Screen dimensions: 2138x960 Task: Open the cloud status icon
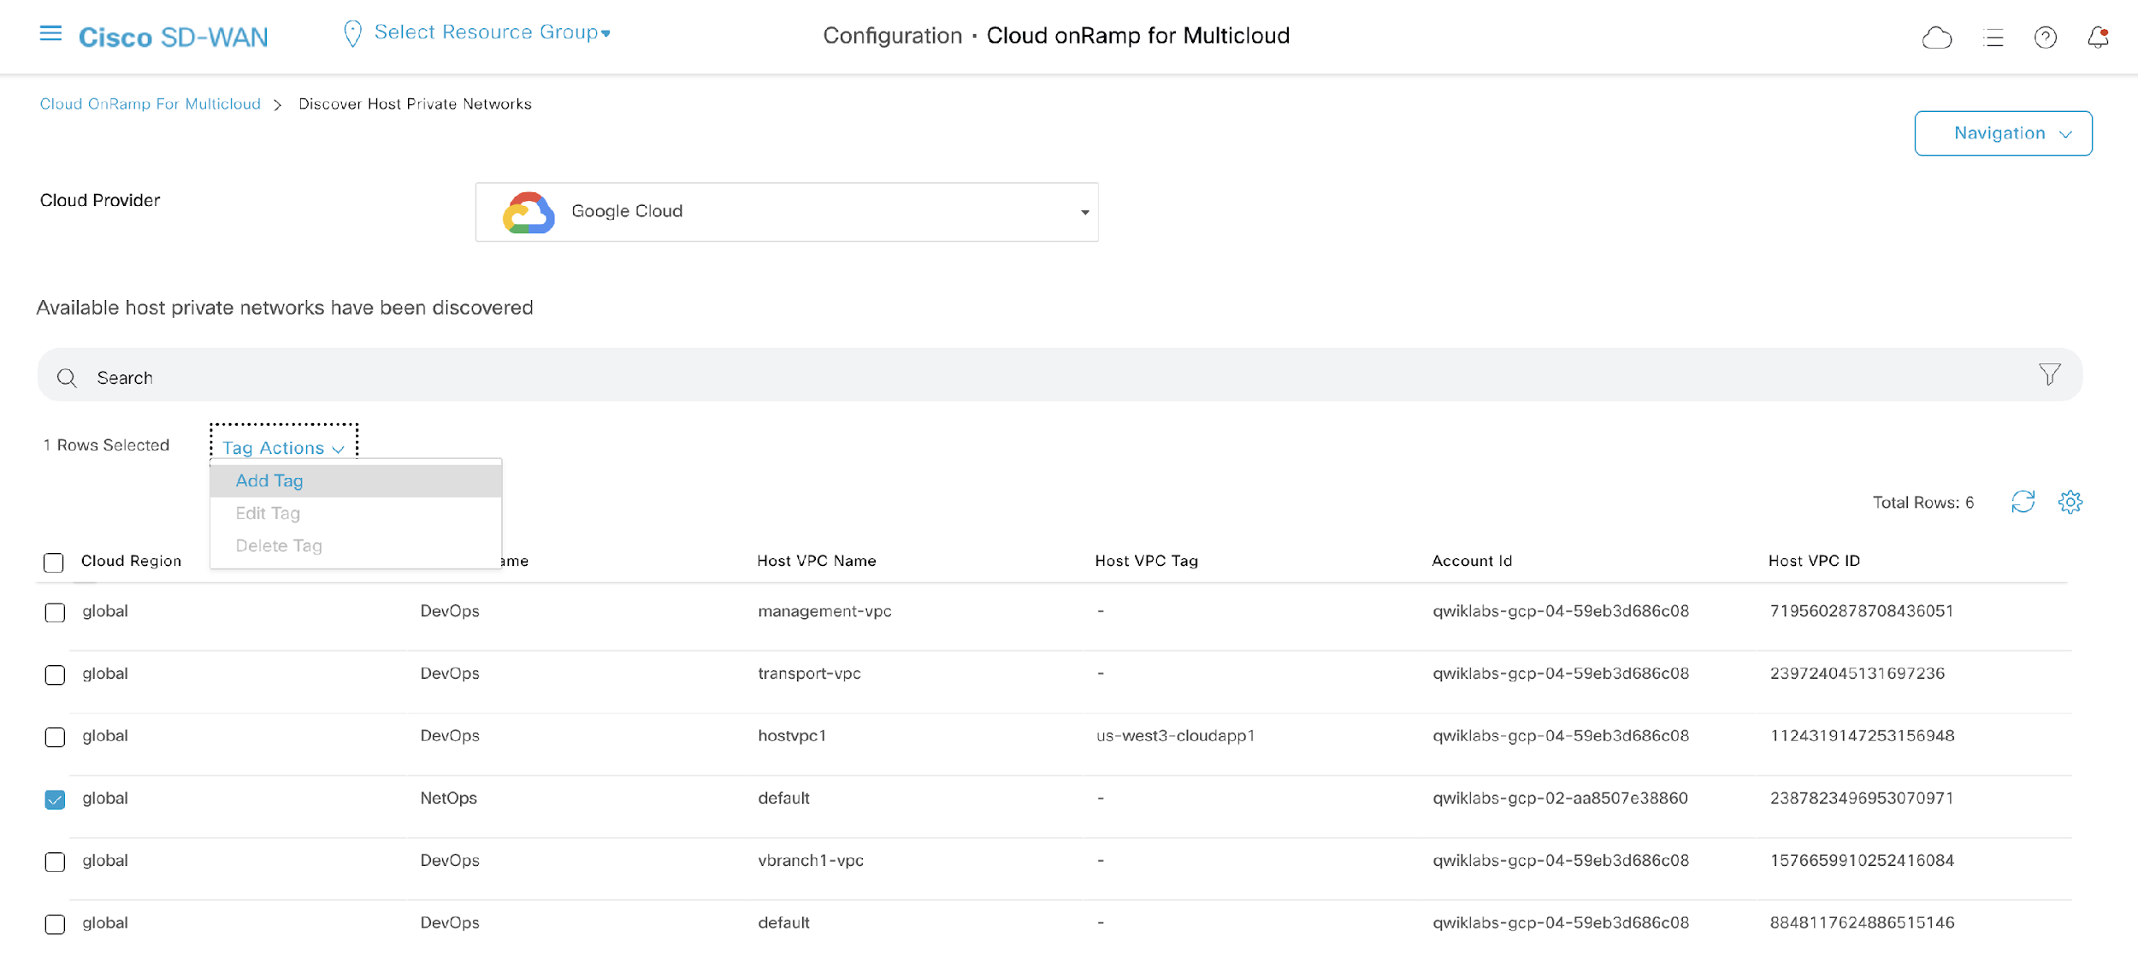[1937, 37]
